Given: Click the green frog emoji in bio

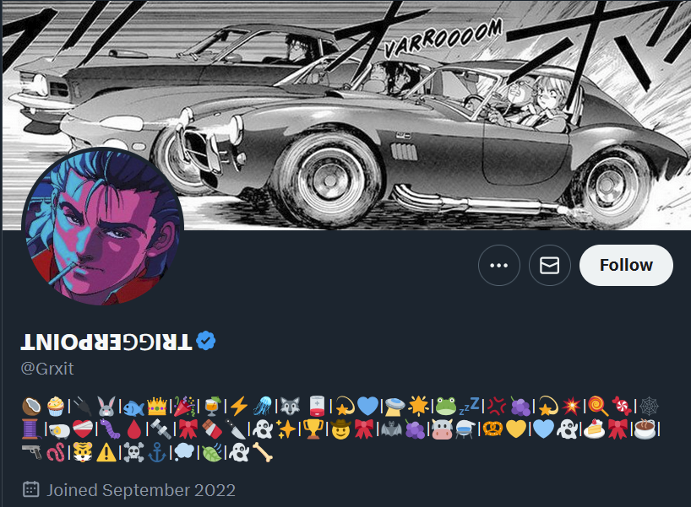Looking at the screenshot, I should coord(445,407).
